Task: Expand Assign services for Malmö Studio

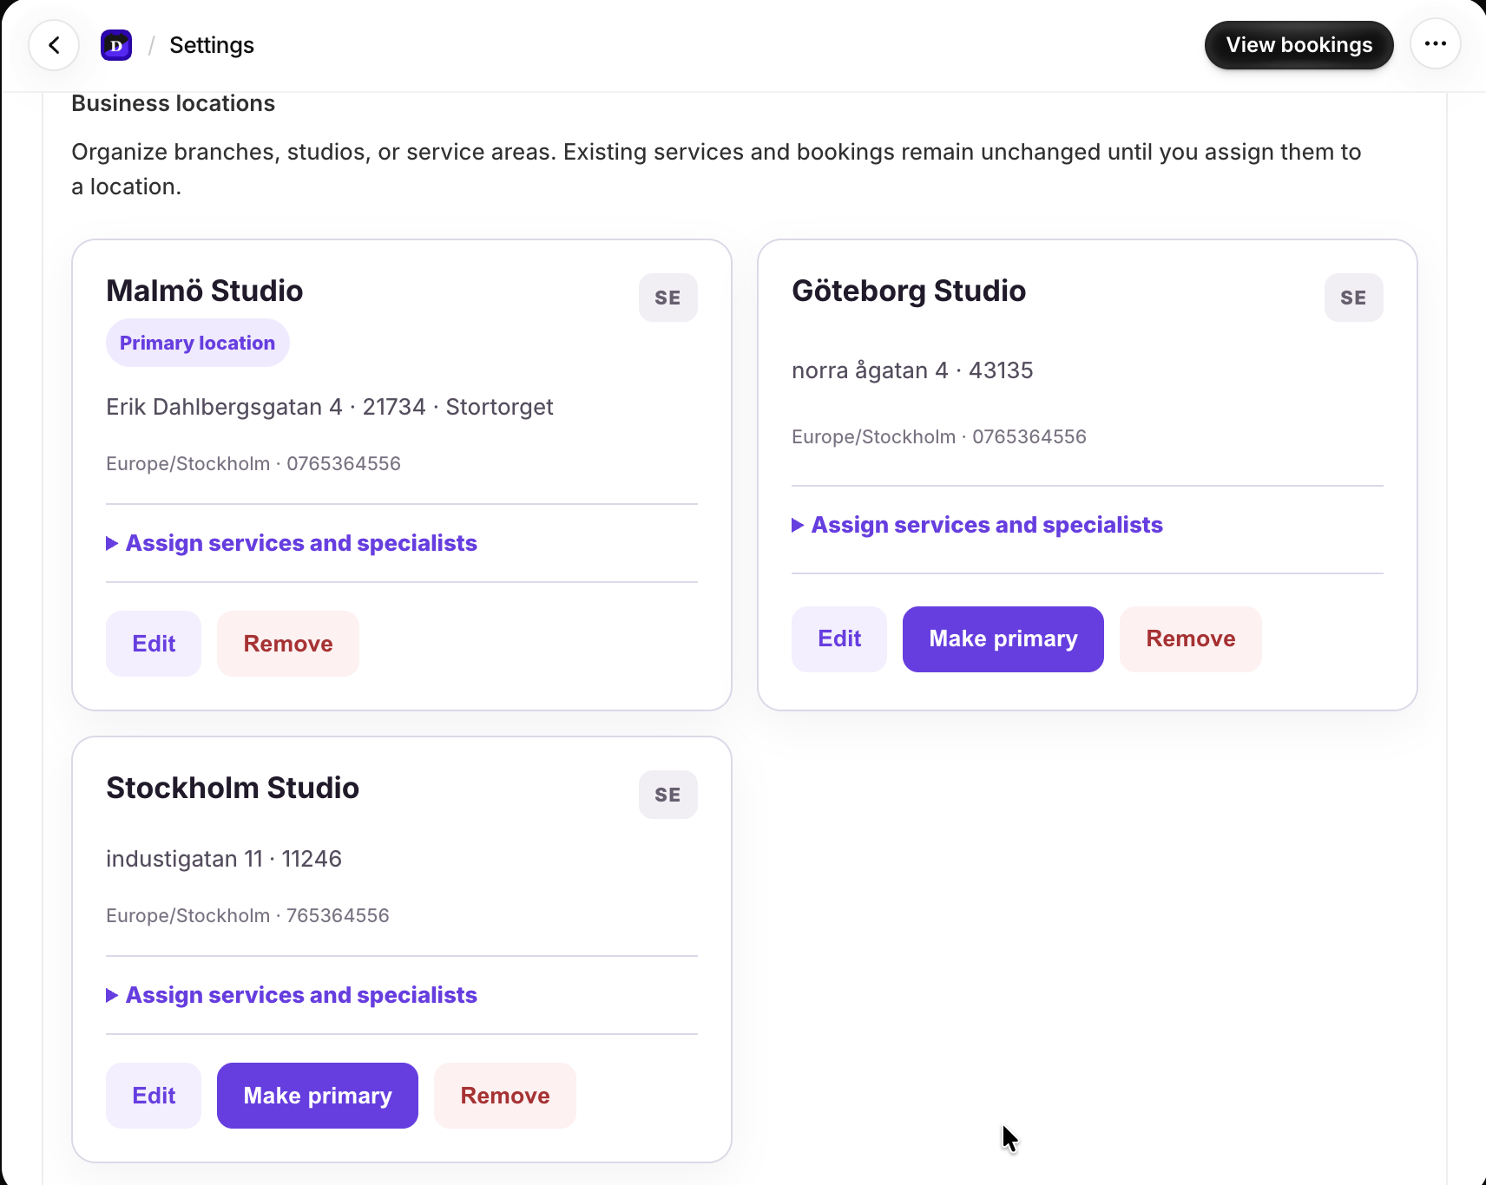Action: [292, 543]
